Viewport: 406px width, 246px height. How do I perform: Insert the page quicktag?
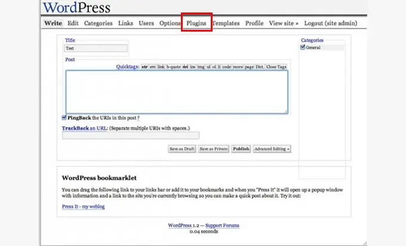(x=249, y=67)
